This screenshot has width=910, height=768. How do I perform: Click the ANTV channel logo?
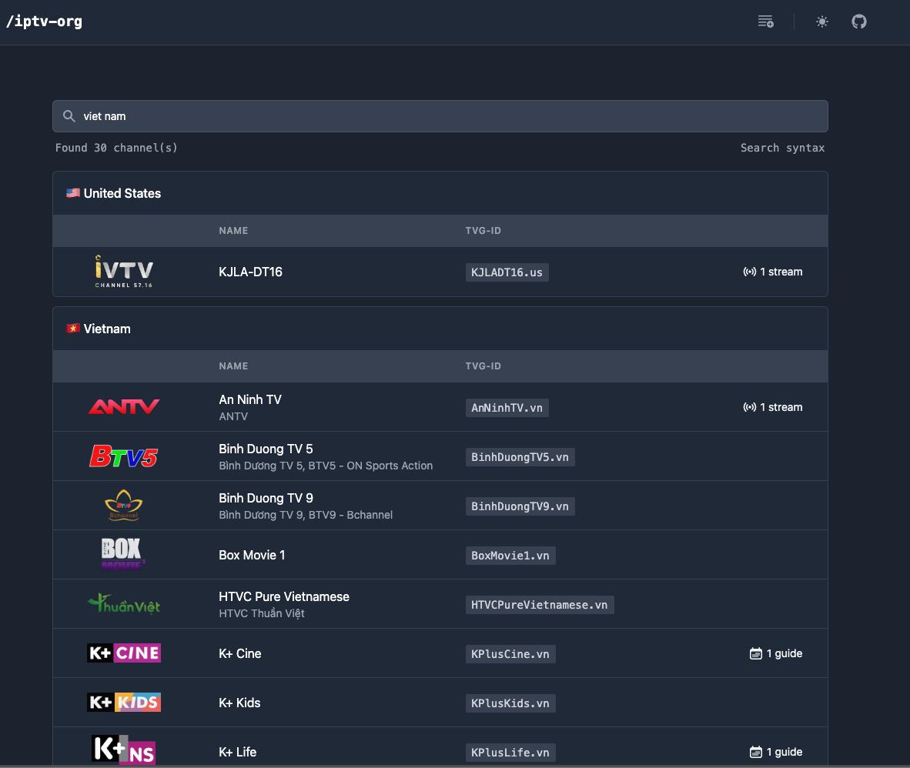point(124,406)
